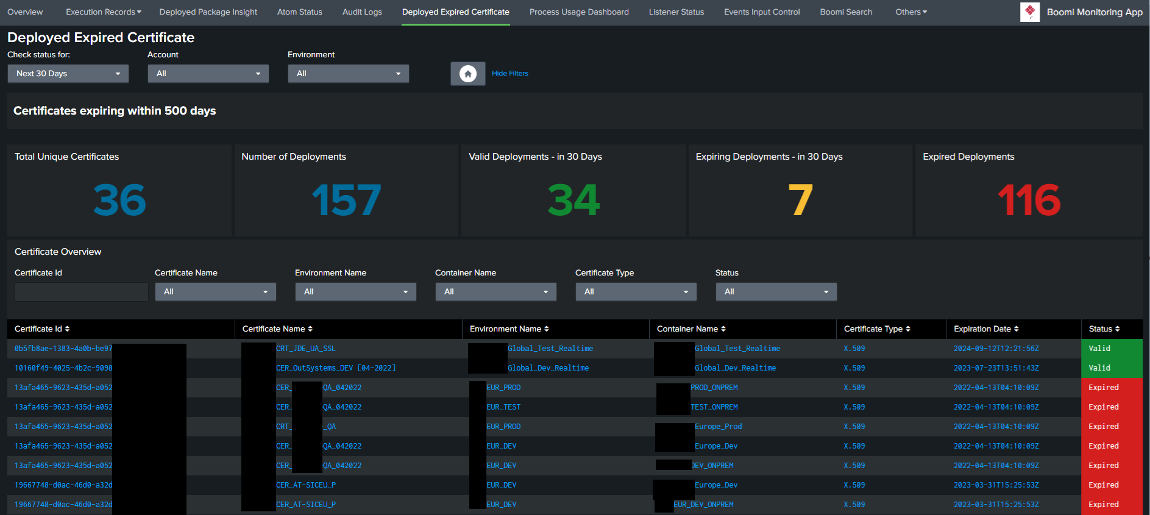
Task: Open Deployed Package Insight tab
Action: point(208,12)
